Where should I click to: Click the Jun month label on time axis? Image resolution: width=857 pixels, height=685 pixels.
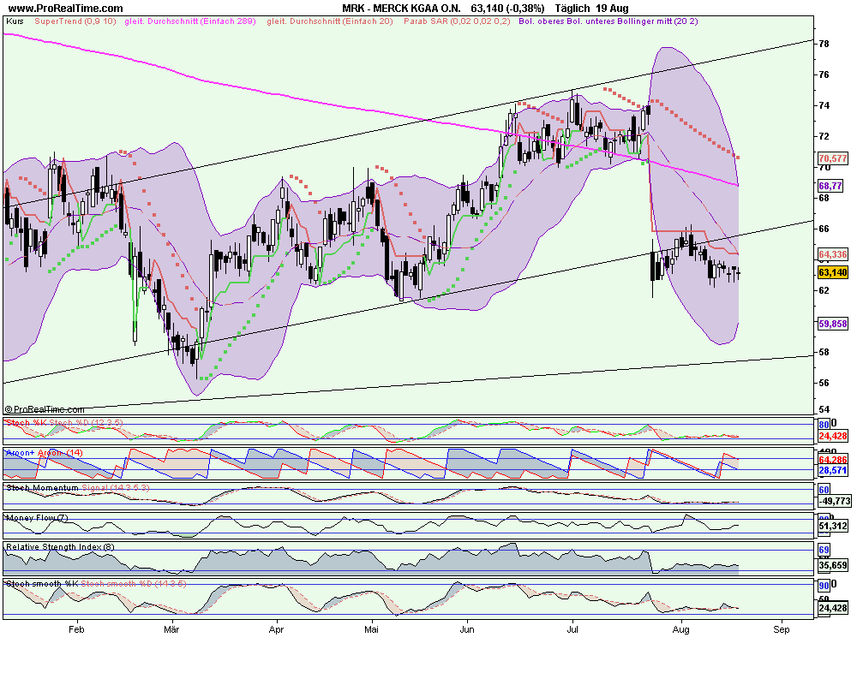pos(467,629)
